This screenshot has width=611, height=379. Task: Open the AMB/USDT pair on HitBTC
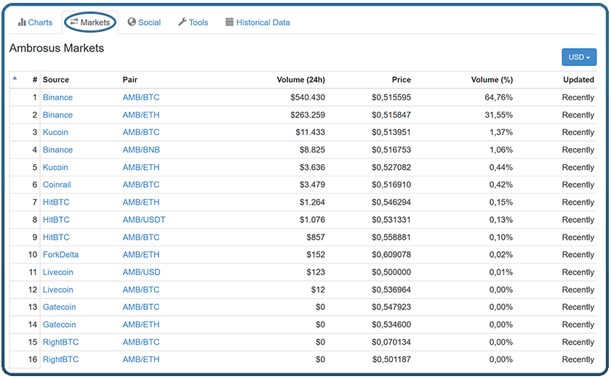[144, 220]
